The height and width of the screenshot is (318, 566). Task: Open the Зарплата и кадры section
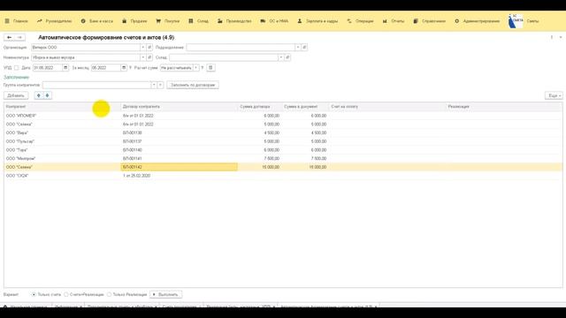pos(317,21)
